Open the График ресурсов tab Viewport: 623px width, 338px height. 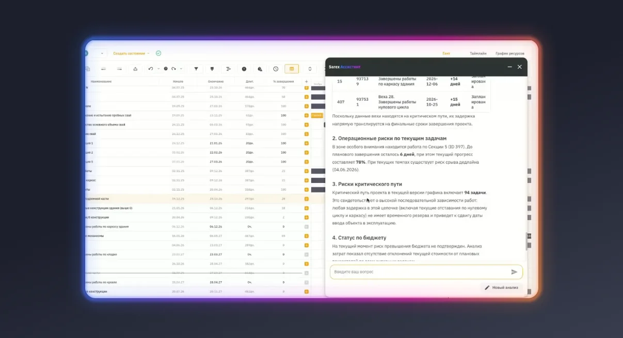coord(510,53)
